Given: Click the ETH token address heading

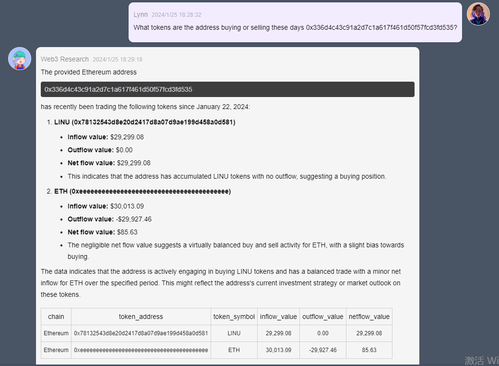Looking at the screenshot, I should [143, 192].
